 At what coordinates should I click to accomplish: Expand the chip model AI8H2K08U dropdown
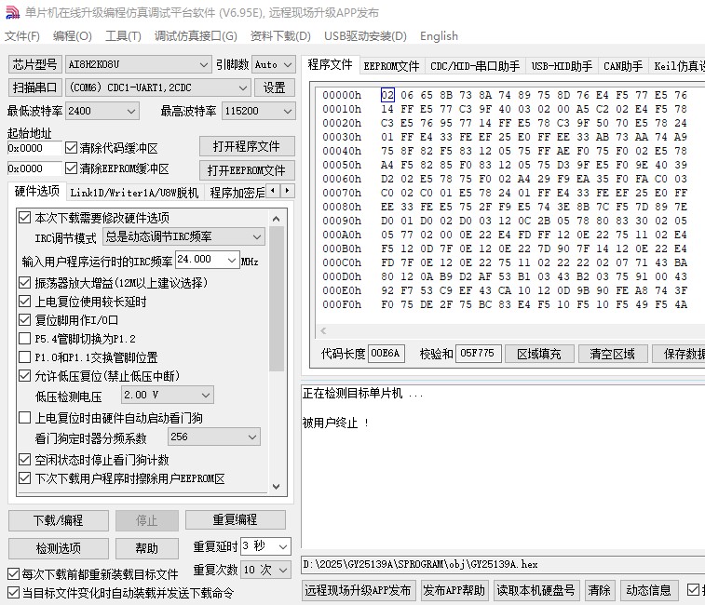coord(203,65)
